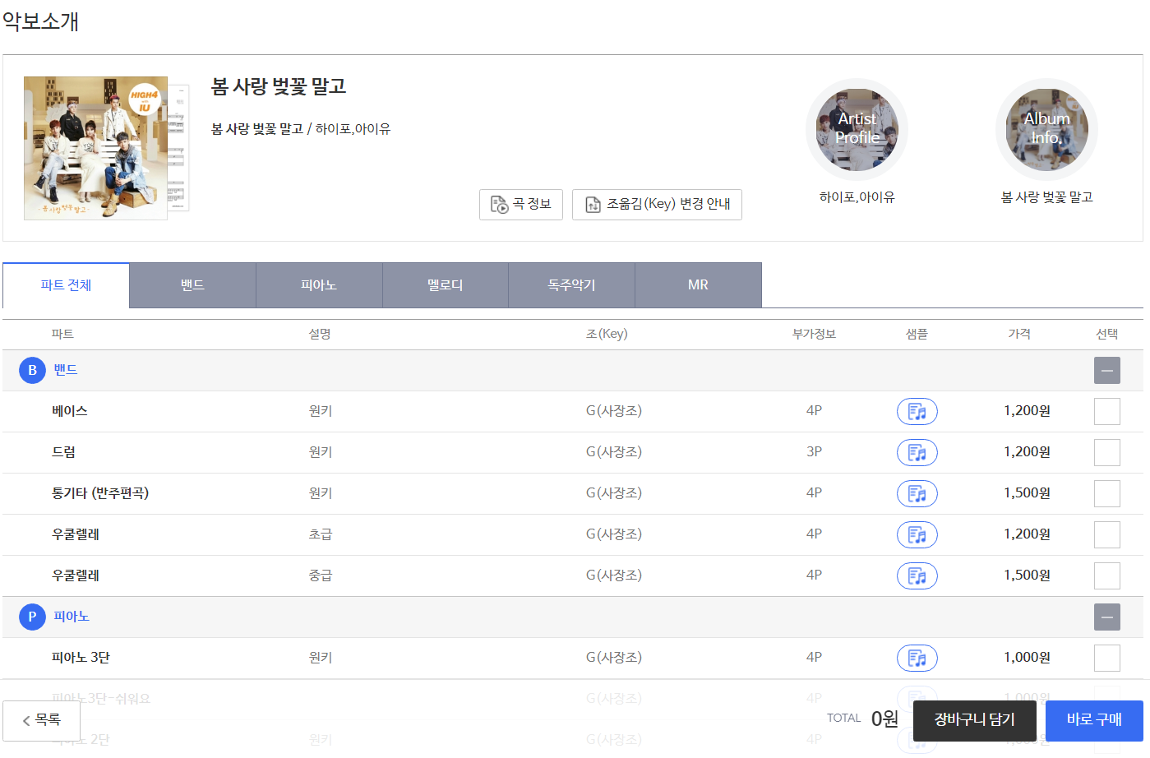
Task: Click the TOTAL 0원 amount
Action: 884,719
